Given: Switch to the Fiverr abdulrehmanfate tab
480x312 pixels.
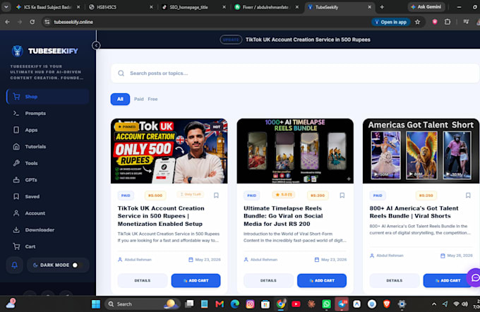Looking at the screenshot, I should [x=266, y=7].
